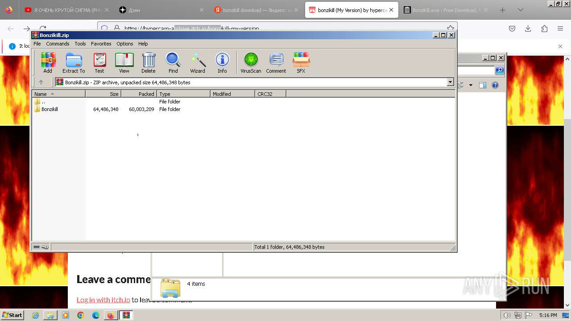The image size is (571, 321).
Task: Open a new Firefox tab
Action: click(502, 10)
